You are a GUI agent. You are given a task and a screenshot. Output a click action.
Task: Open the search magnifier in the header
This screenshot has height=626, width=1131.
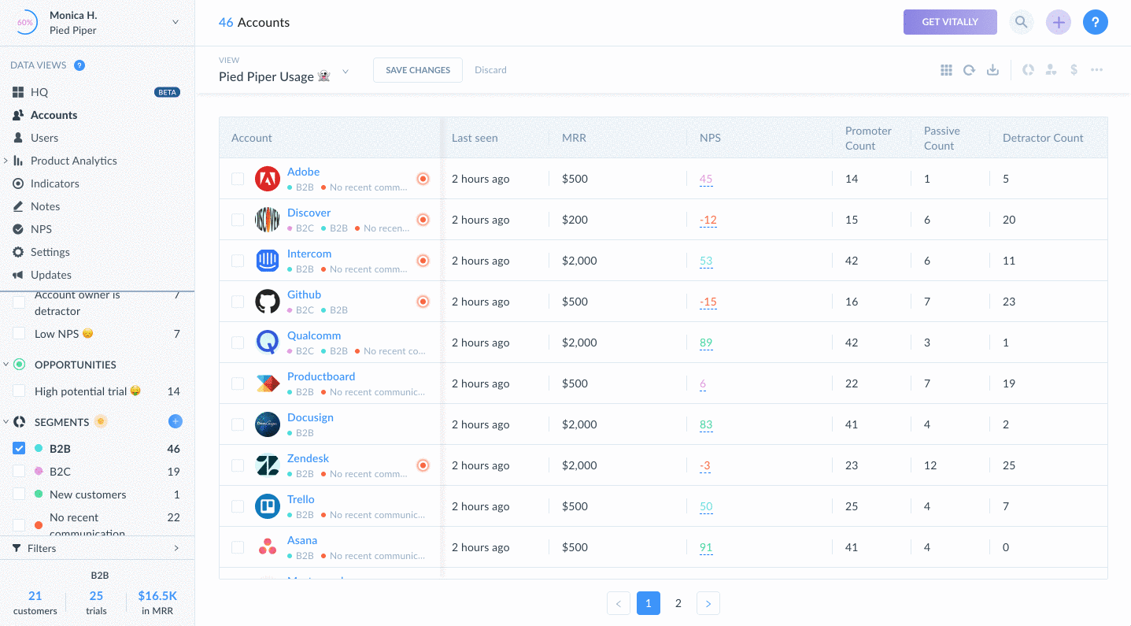click(x=1021, y=22)
